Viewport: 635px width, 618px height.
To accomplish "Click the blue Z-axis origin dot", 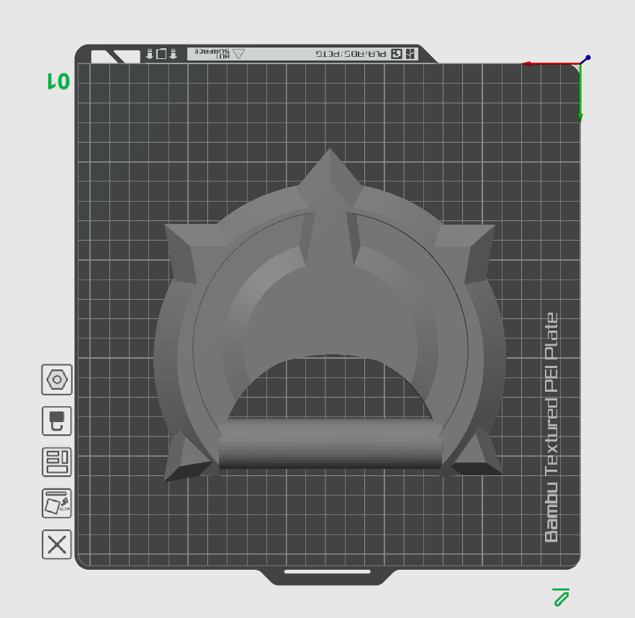I will [588, 58].
